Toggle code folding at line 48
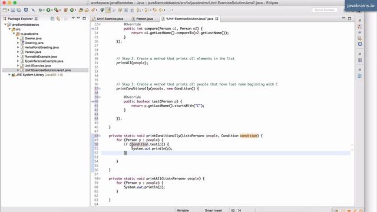 tap(100, 136)
